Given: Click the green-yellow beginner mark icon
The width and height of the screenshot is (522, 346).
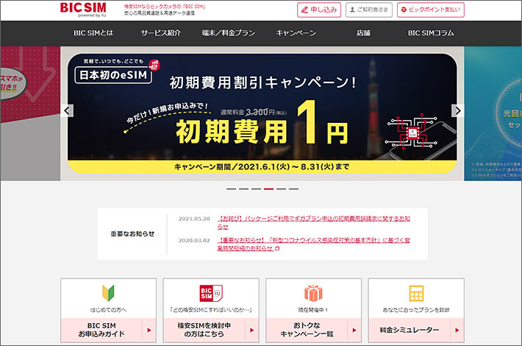Looking at the screenshot, I should 108,293.
